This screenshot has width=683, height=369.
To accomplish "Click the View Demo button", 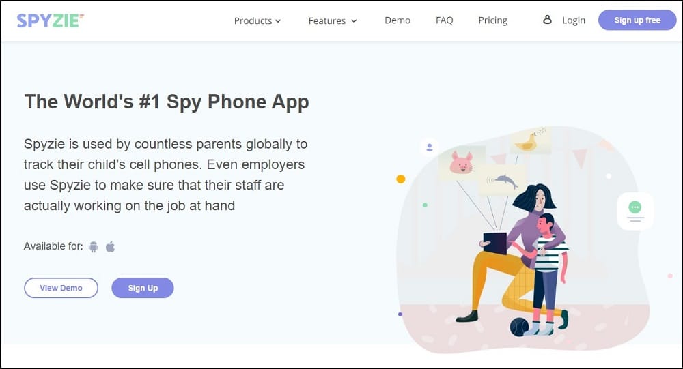I will pos(61,288).
